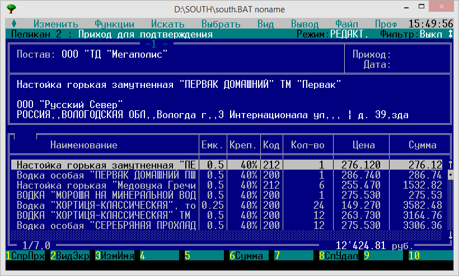
Task: Click the scrollbar down arrow
Action: point(451,236)
